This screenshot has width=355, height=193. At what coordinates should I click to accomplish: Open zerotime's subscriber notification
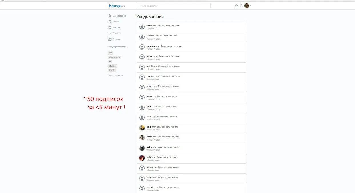tap(191, 47)
